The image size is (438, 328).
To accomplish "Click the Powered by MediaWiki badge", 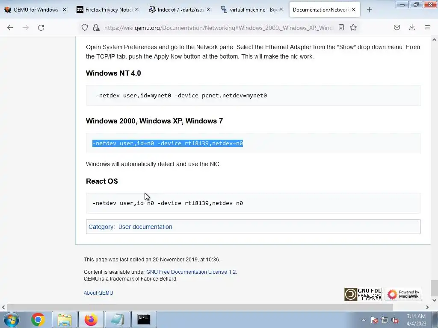I will point(403,295).
